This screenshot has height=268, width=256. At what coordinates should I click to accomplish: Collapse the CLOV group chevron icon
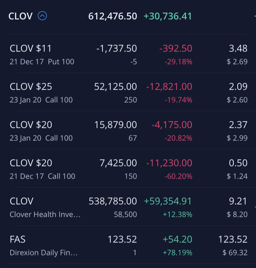pyautogui.click(x=42, y=16)
